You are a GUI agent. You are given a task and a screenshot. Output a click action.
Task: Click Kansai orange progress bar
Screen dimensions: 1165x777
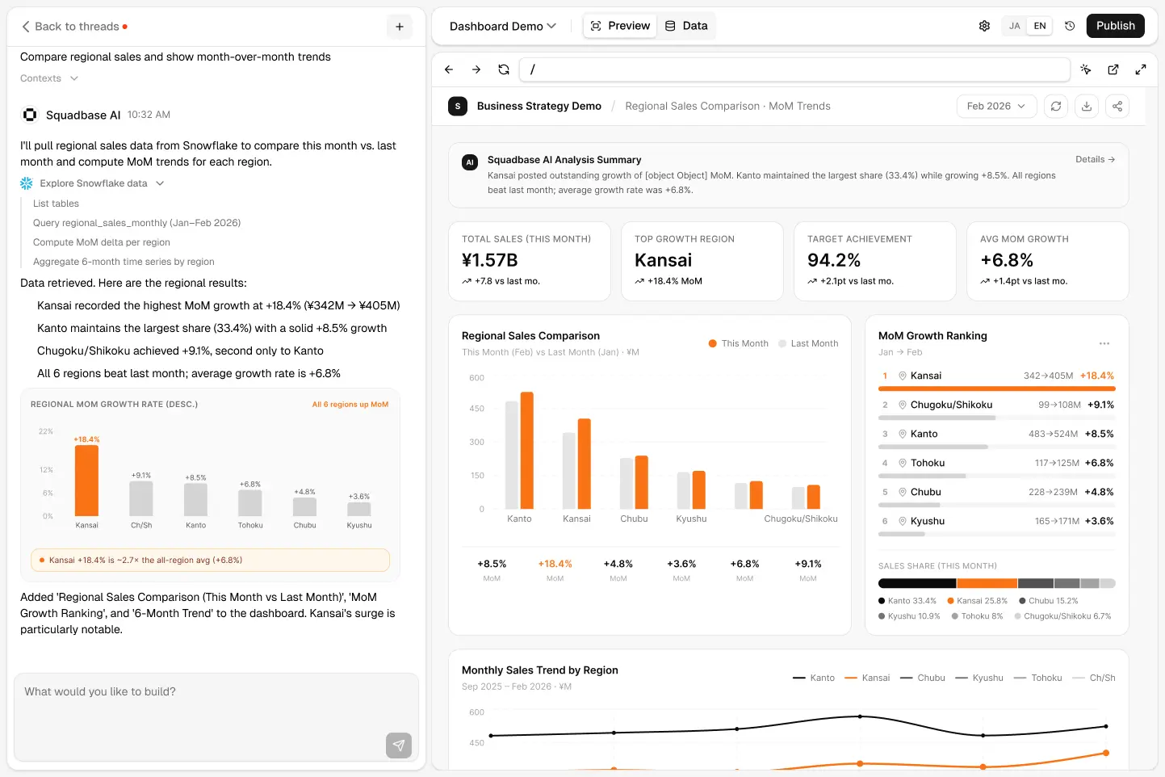pyautogui.click(x=997, y=388)
